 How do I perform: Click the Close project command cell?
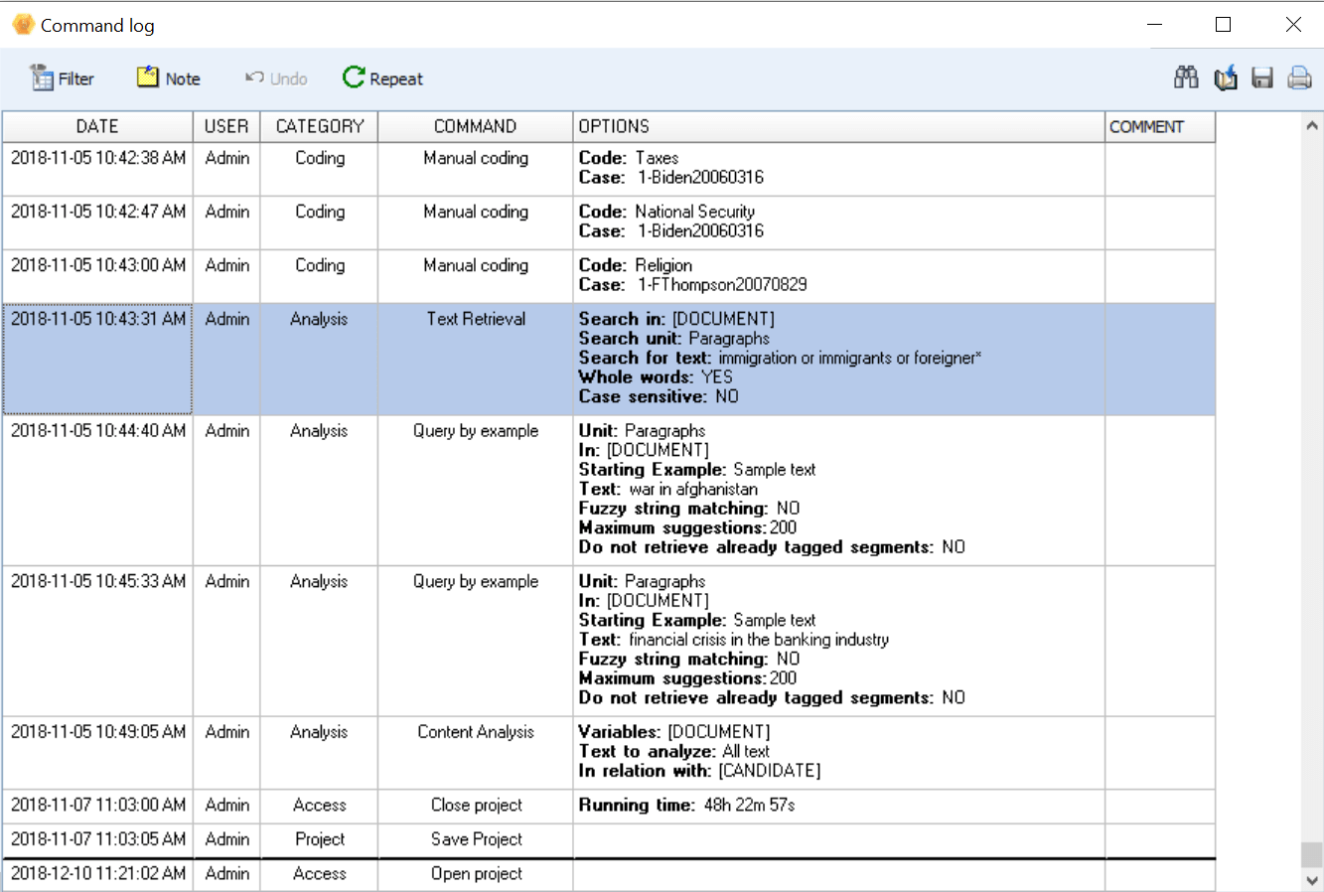(476, 806)
